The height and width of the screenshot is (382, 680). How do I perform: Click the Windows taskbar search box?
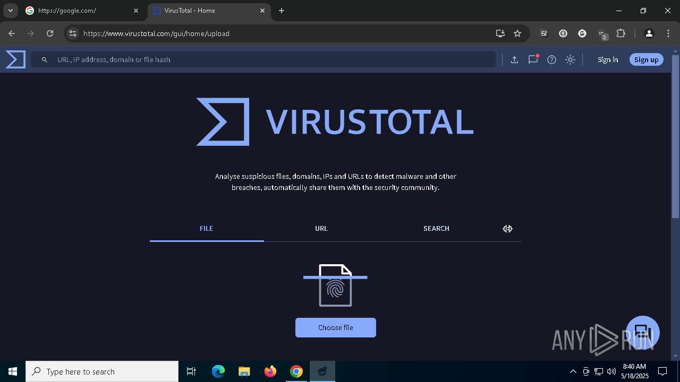click(102, 371)
